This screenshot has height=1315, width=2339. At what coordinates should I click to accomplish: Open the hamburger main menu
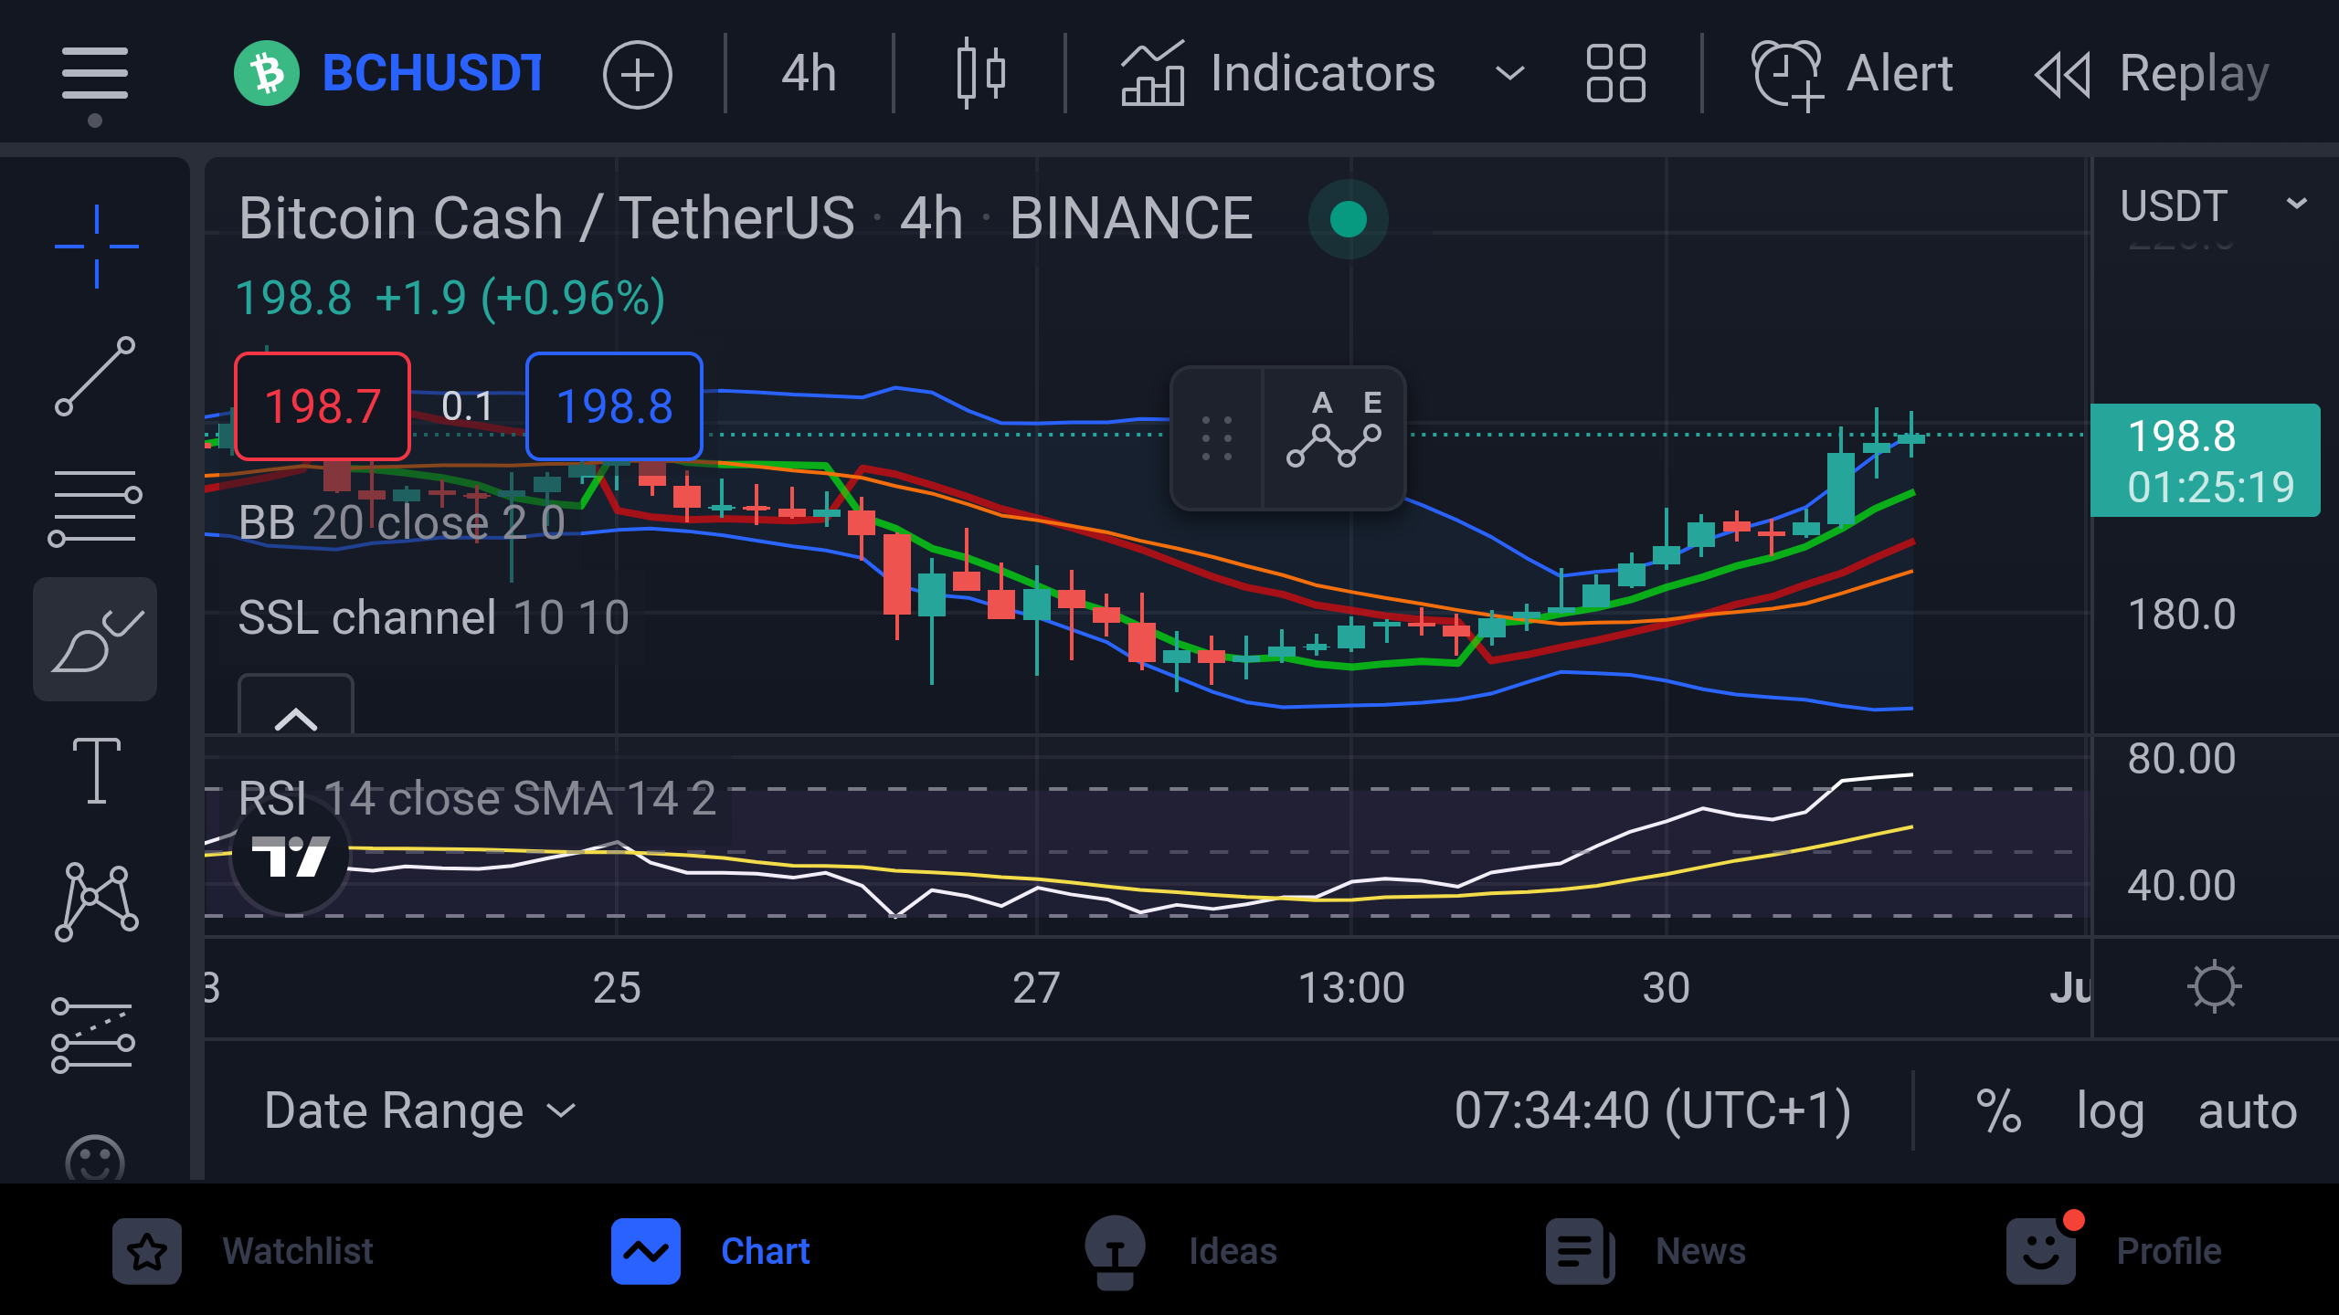pyautogui.click(x=95, y=75)
